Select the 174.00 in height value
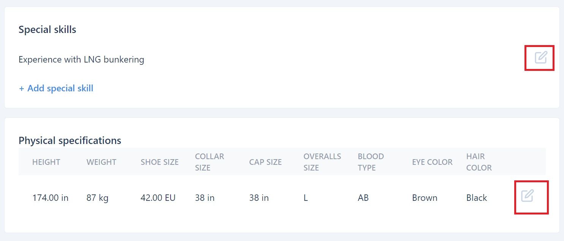Image resolution: width=564 pixels, height=241 pixels. click(50, 198)
